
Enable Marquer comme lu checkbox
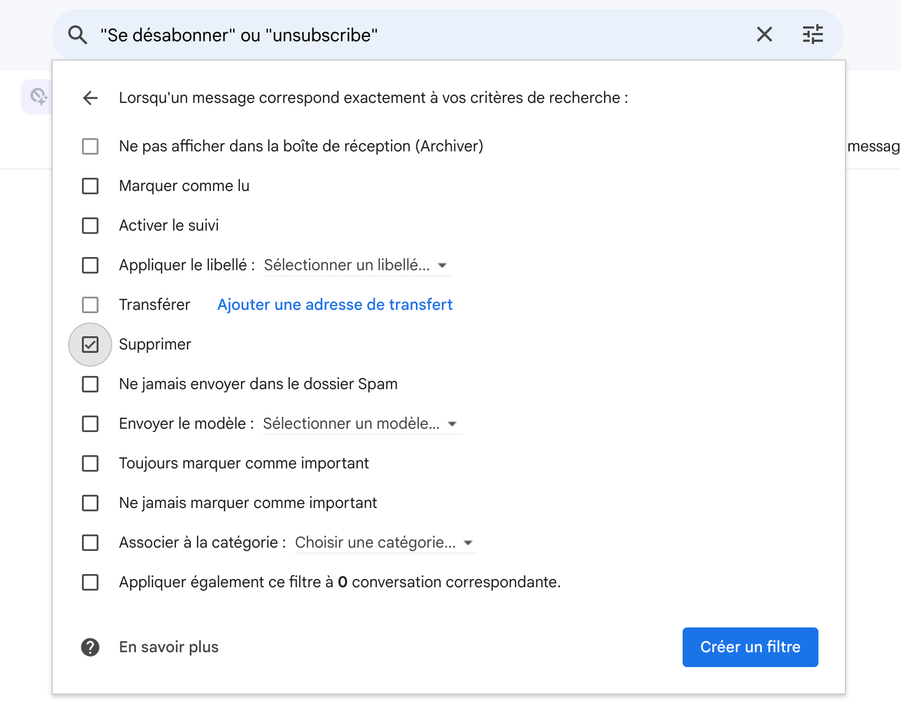click(x=90, y=186)
